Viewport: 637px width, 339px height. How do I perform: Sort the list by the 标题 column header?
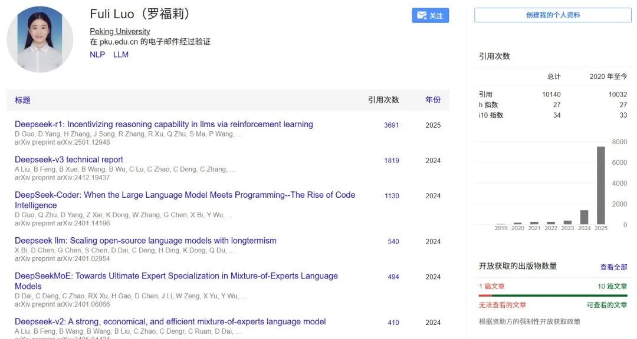pyautogui.click(x=23, y=100)
